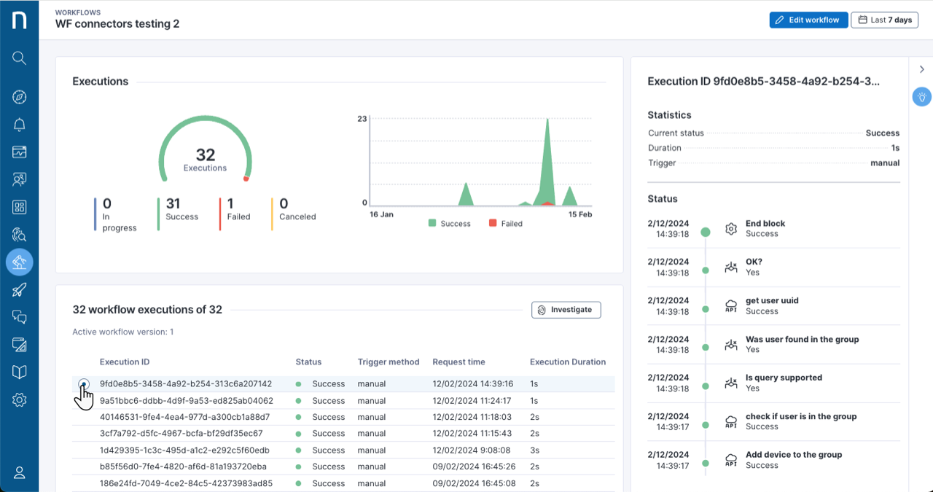Toggle Success series in chart legend
The image size is (933, 492).
[x=450, y=224]
